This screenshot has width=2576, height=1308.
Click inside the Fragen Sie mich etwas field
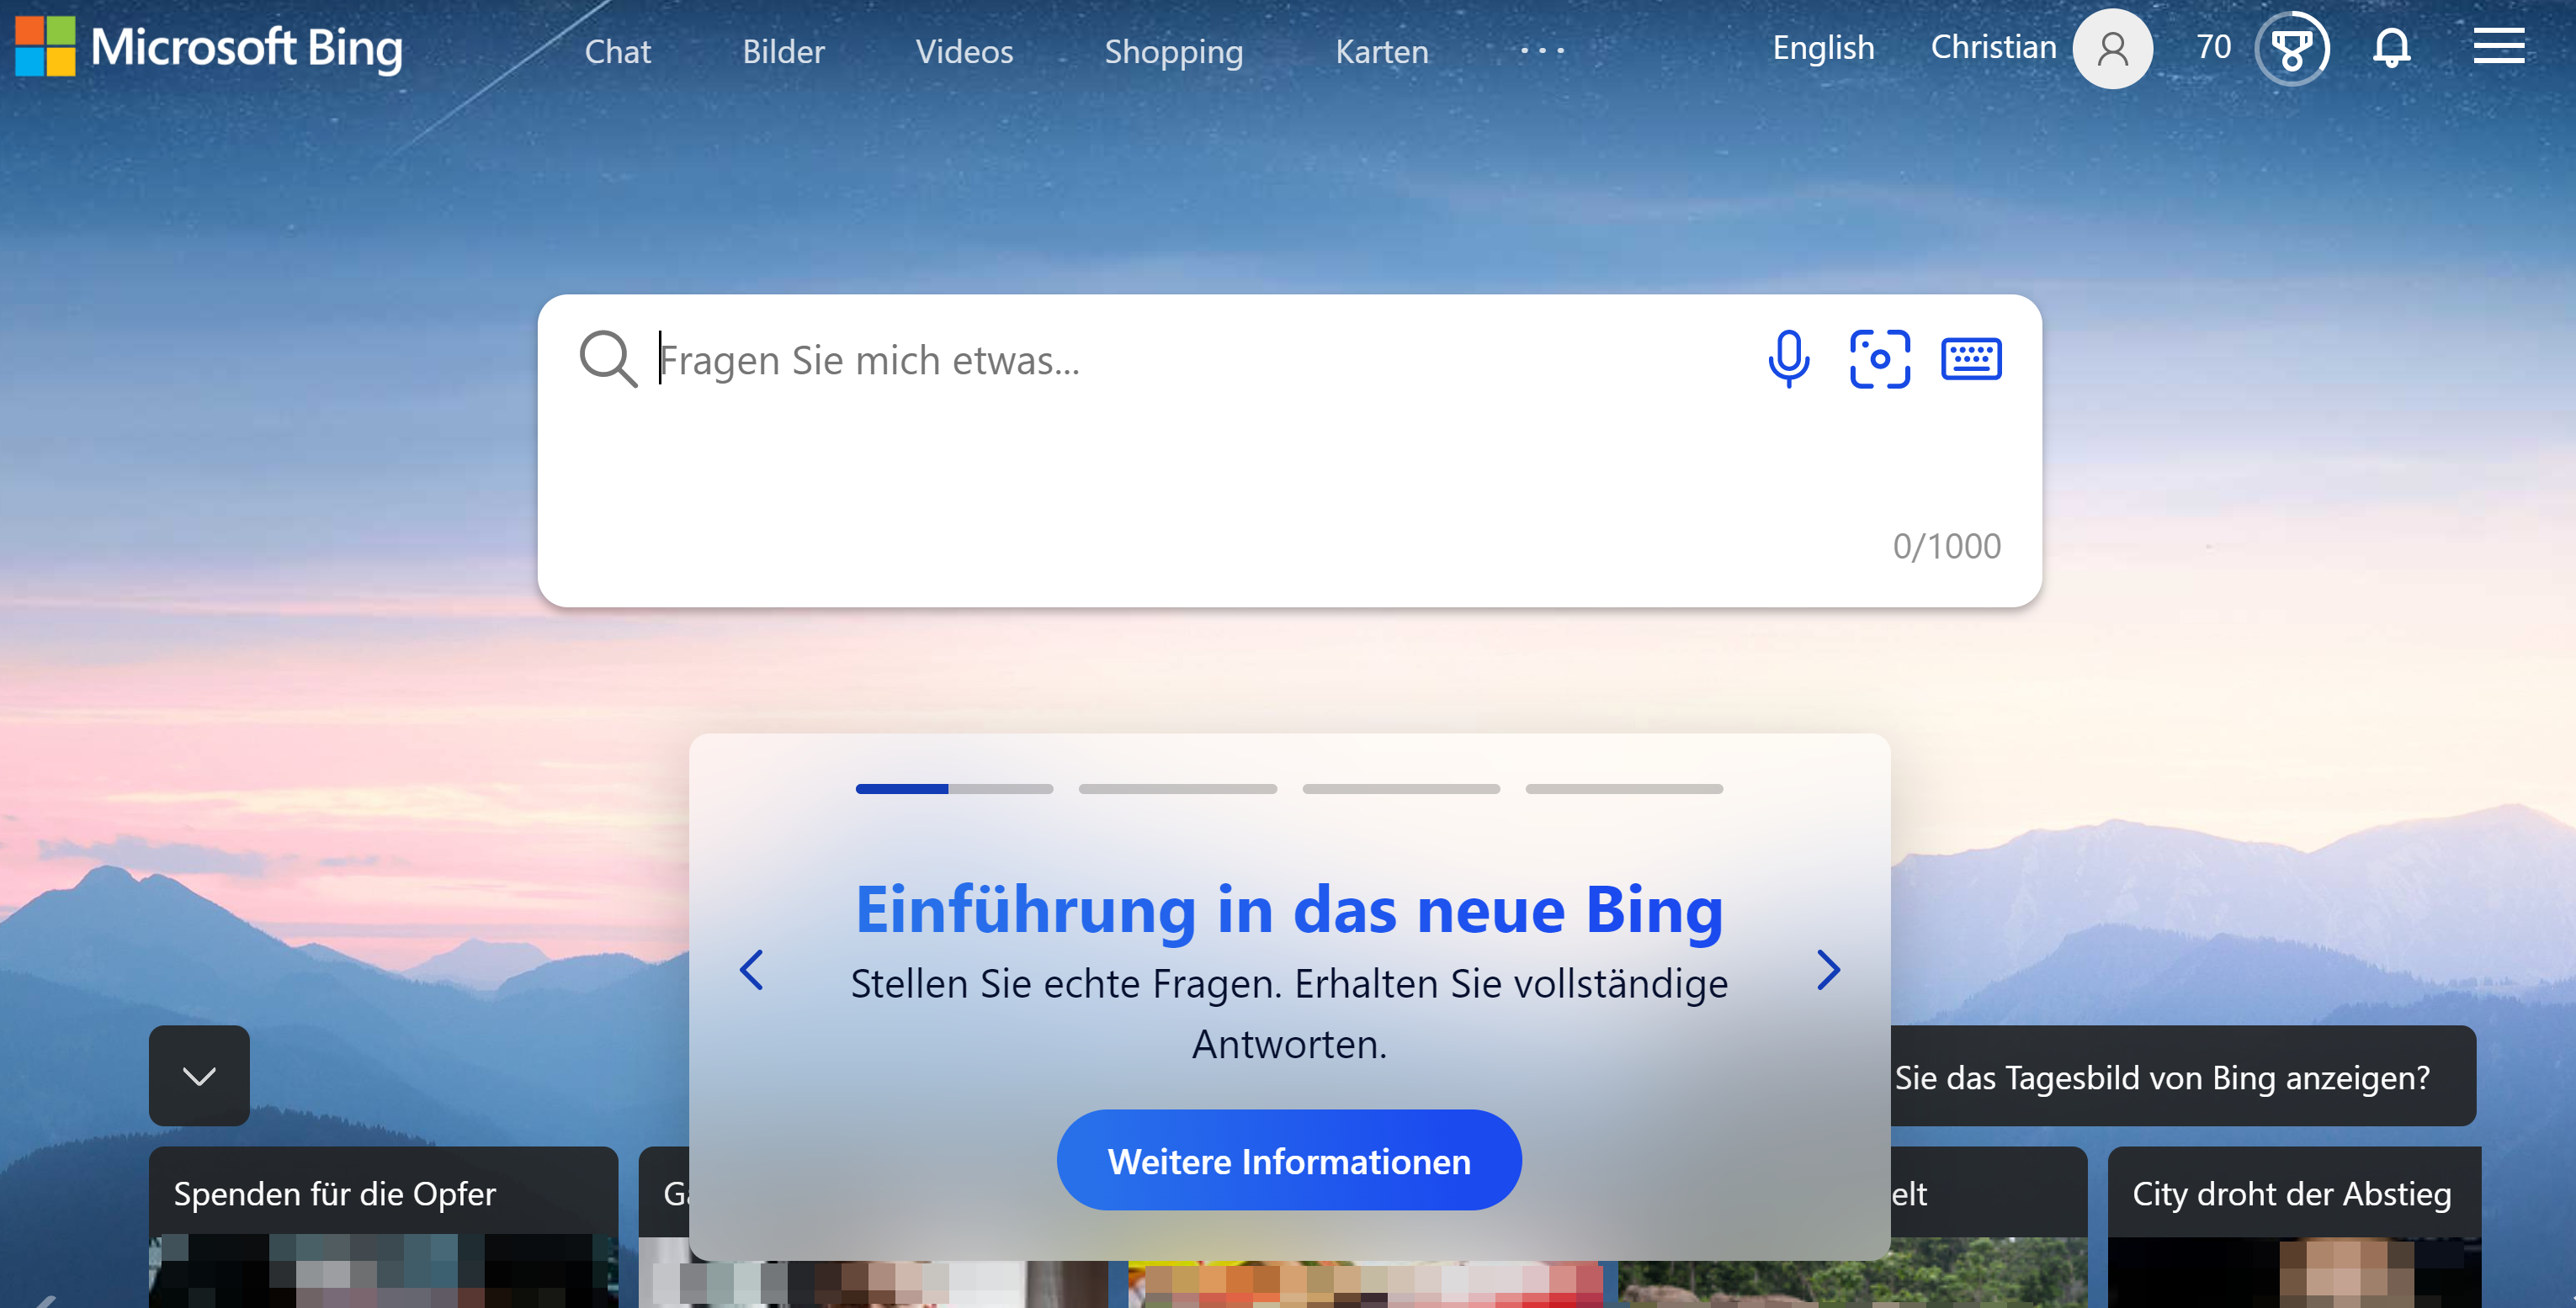pyautogui.click(x=1100, y=360)
